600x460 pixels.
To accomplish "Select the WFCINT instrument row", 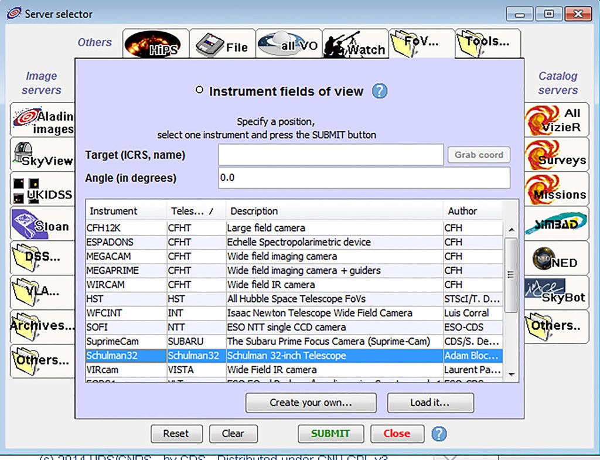I will (x=294, y=313).
